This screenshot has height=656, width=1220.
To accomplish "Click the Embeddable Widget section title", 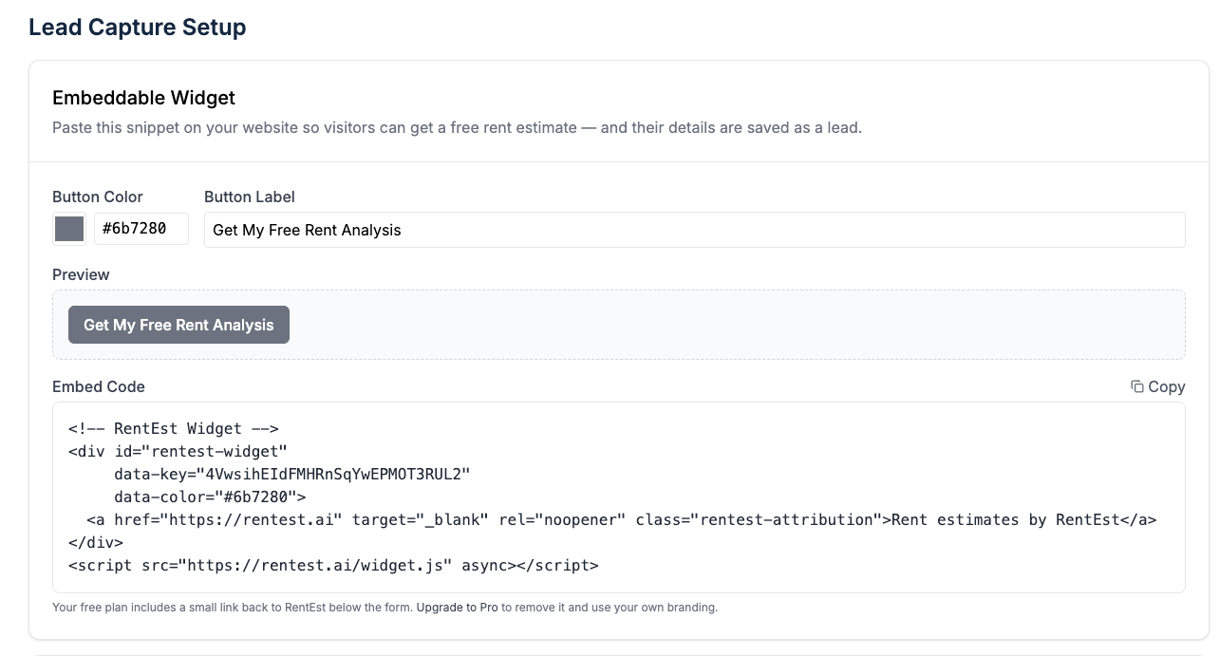I will tap(143, 98).
